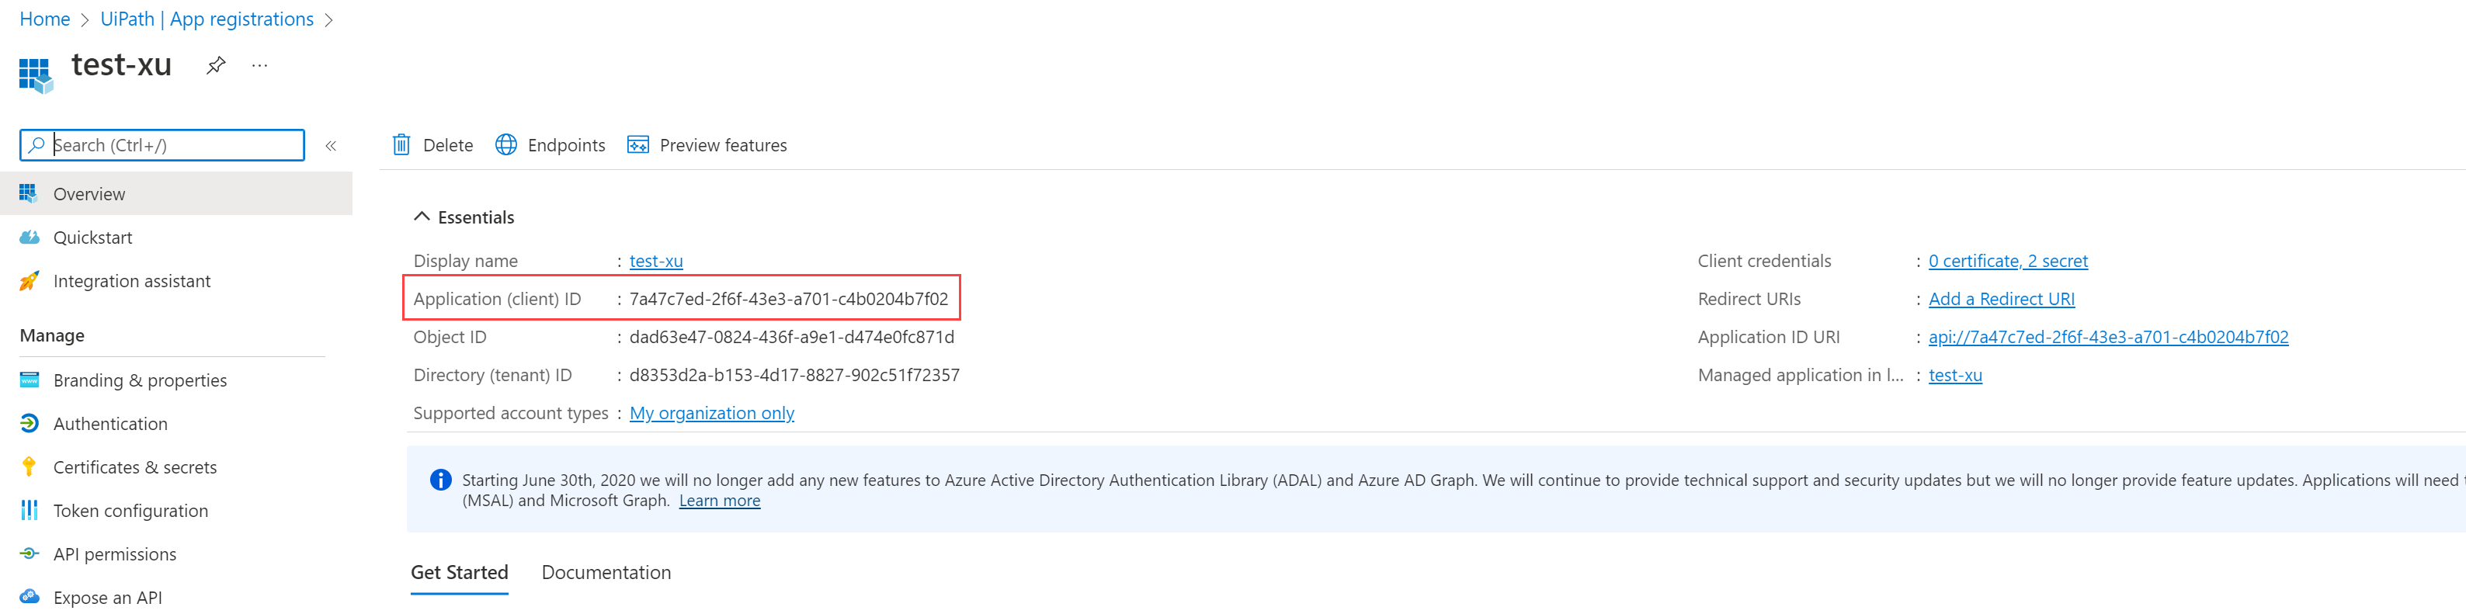The width and height of the screenshot is (2466, 614).
Task: Go to Integration assistant
Action: [x=176, y=280]
